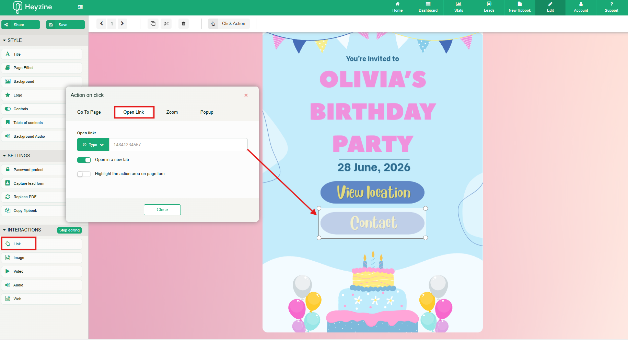
Task: Open Account menu in header
Action: tap(581, 8)
